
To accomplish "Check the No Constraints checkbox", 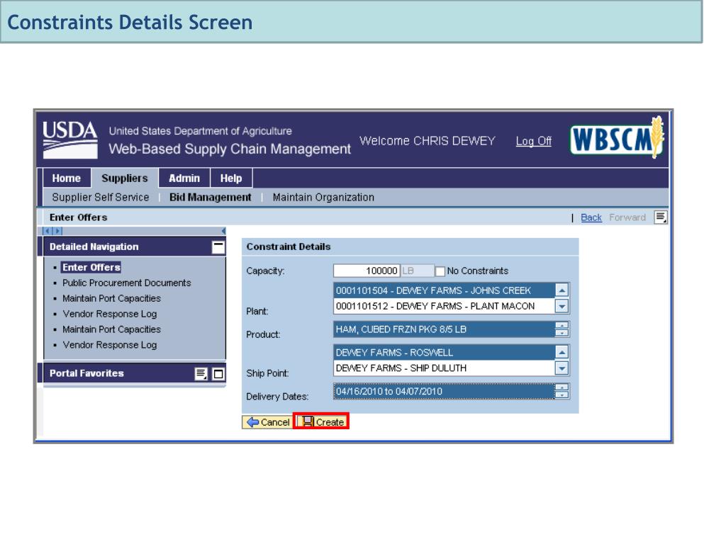I will click(440, 271).
